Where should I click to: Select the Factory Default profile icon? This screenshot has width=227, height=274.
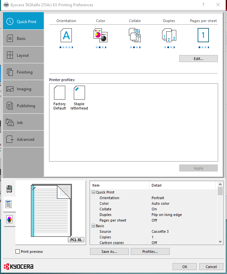pos(60,93)
